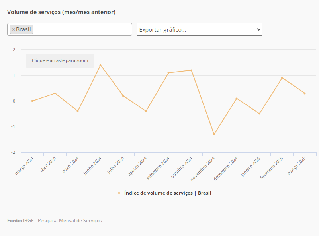Click the dezembro 2024 data point
This screenshot has width=319, height=236.
237,99
